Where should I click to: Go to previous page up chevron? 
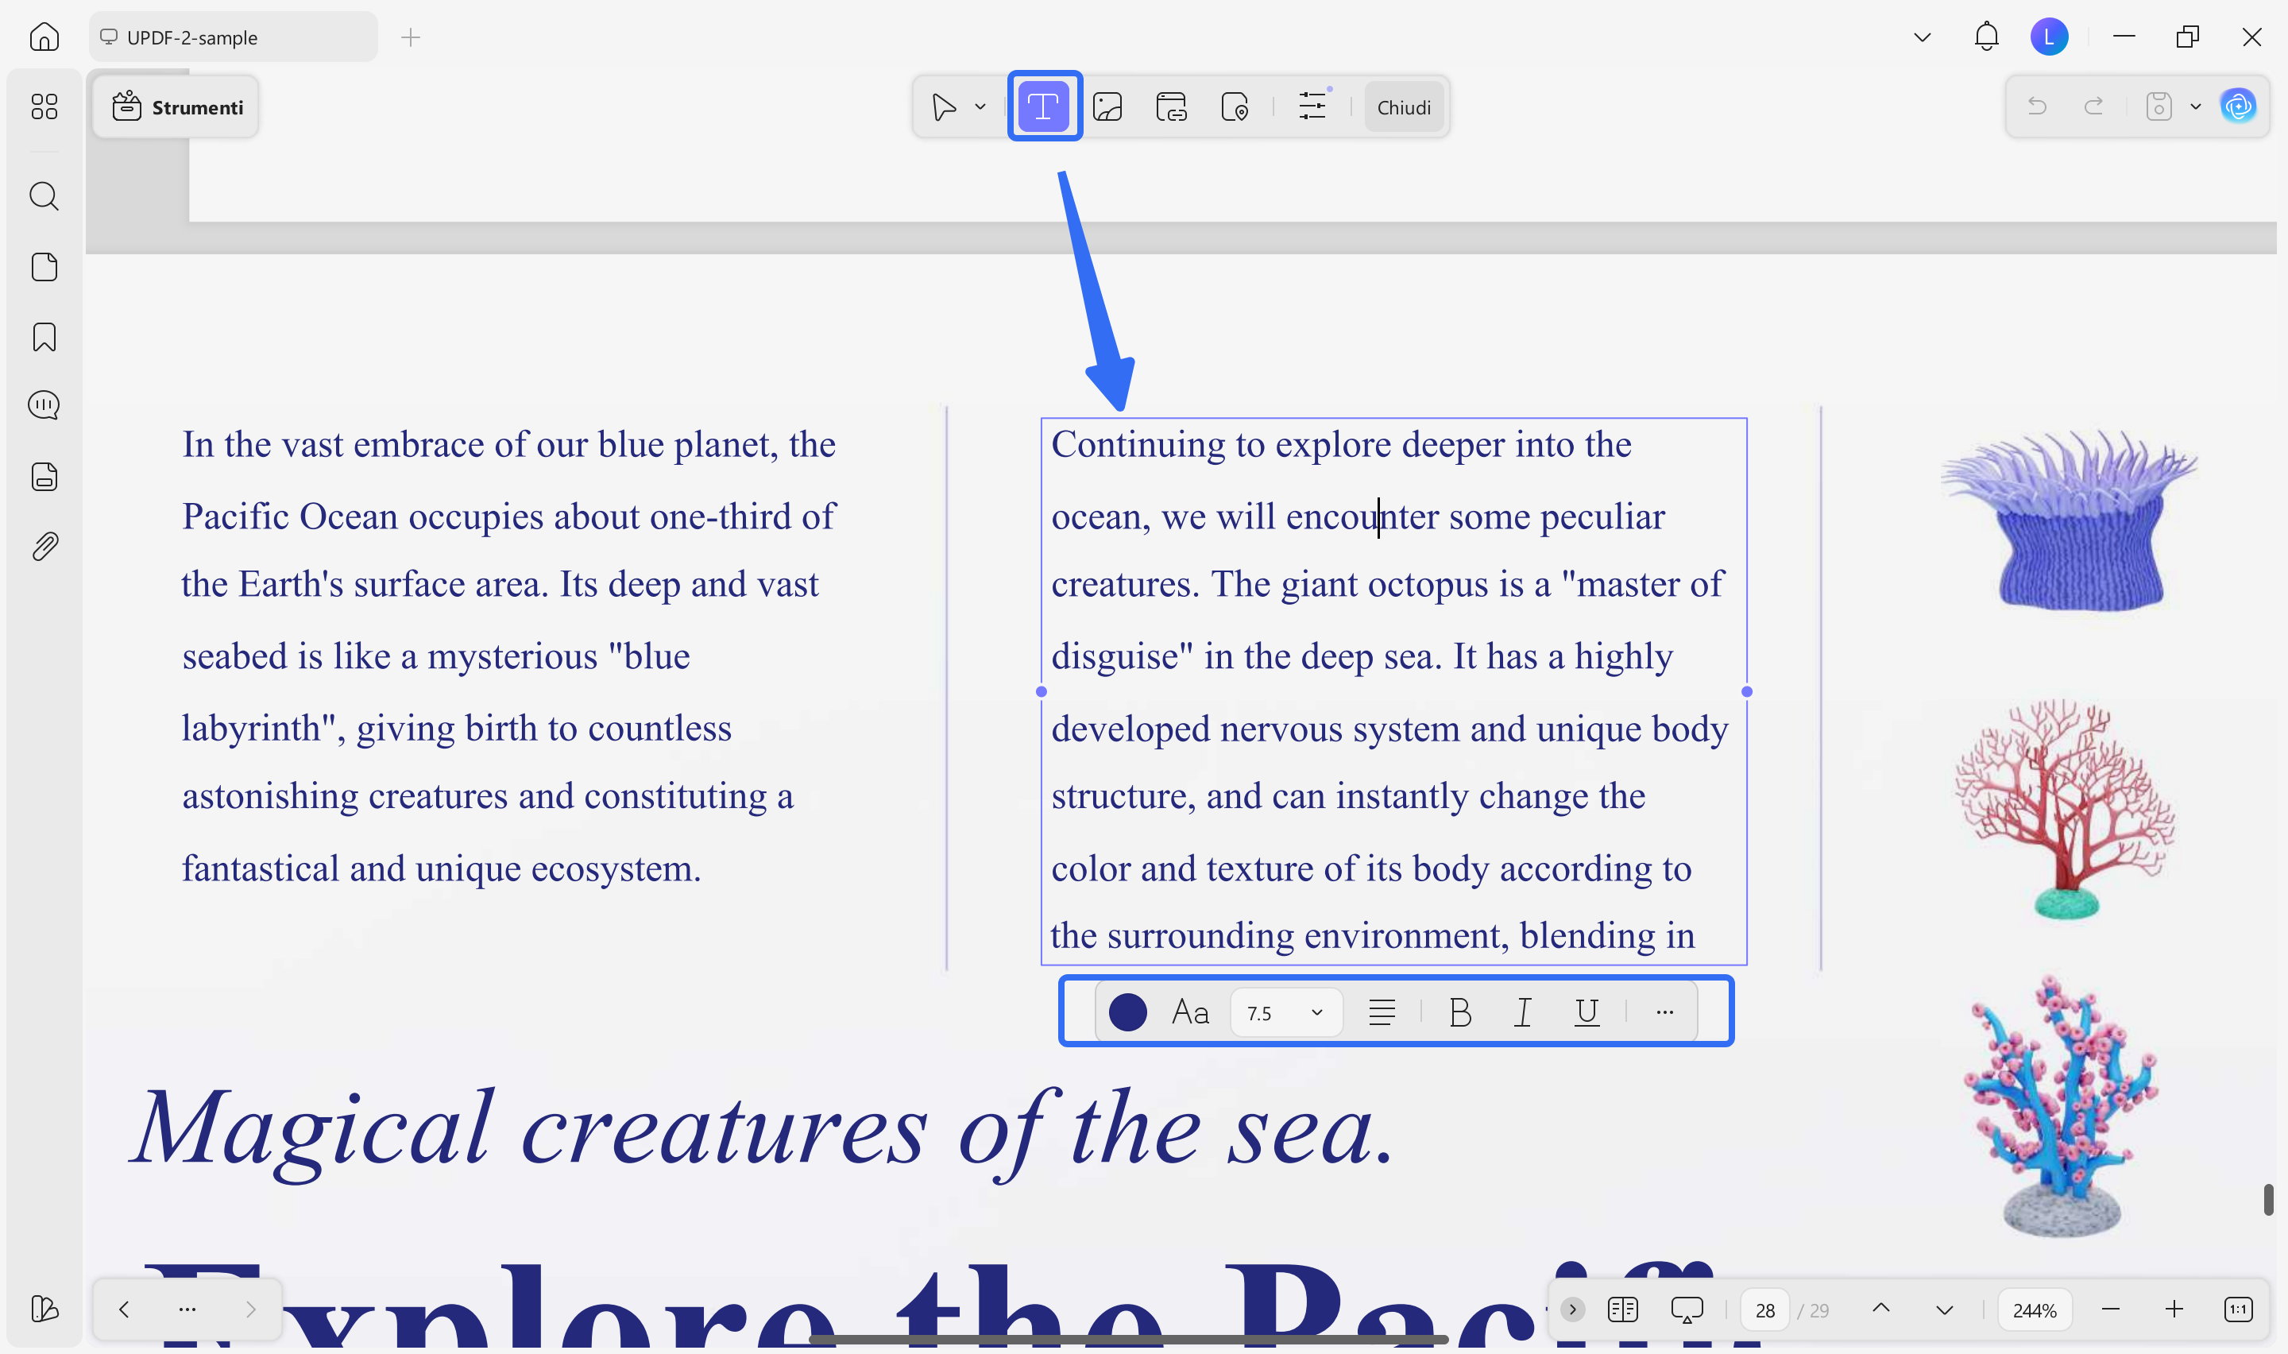(x=1880, y=1310)
